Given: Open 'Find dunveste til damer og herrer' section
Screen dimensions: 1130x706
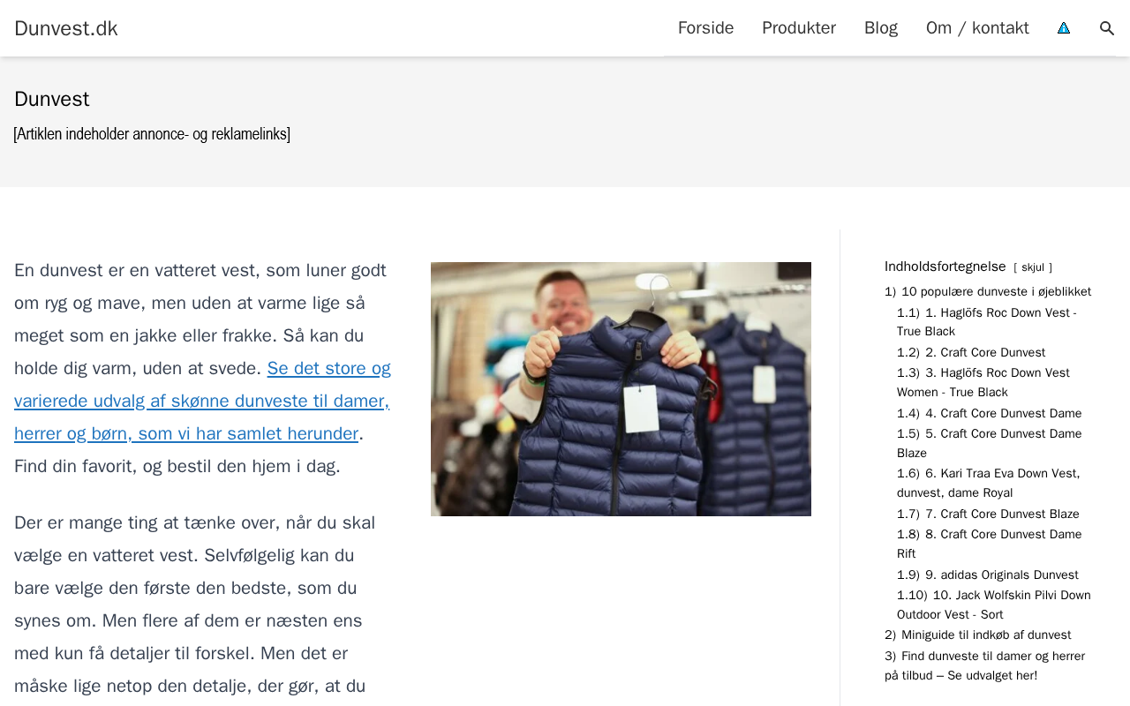Looking at the screenshot, I should 984,666.
